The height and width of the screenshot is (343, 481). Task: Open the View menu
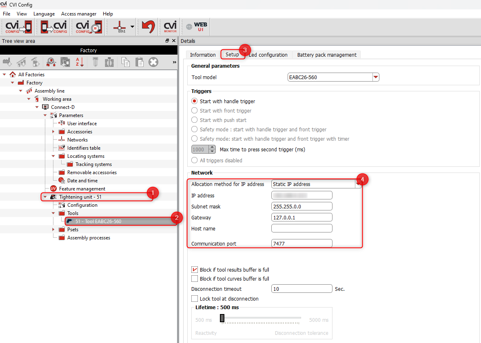[22, 14]
